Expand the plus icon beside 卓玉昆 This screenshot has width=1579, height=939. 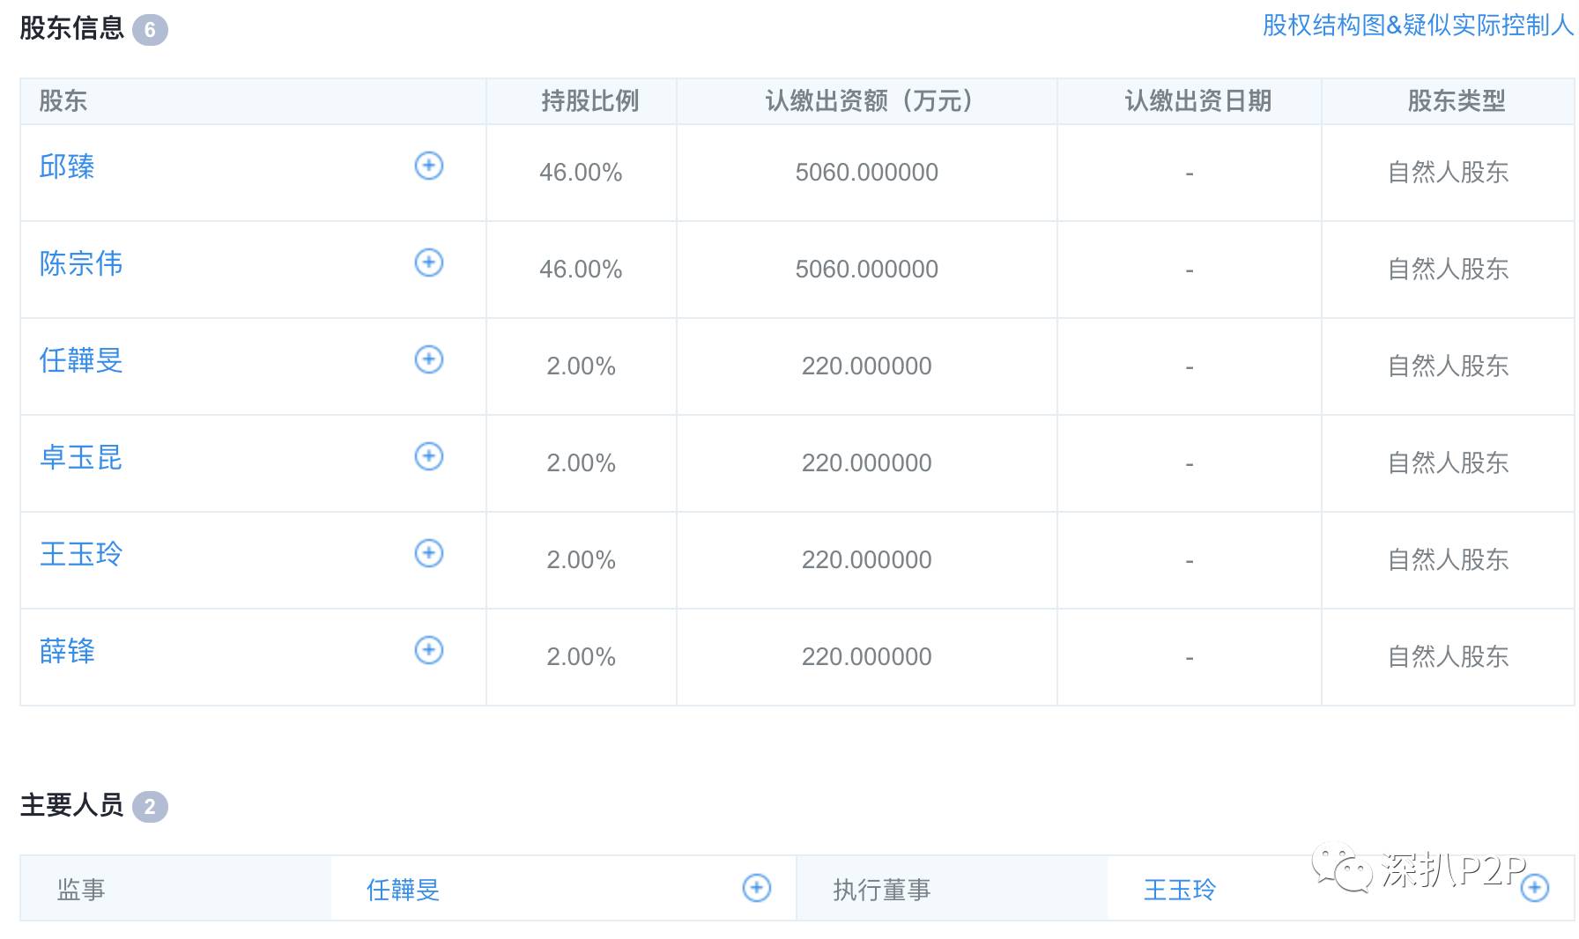(x=429, y=456)
